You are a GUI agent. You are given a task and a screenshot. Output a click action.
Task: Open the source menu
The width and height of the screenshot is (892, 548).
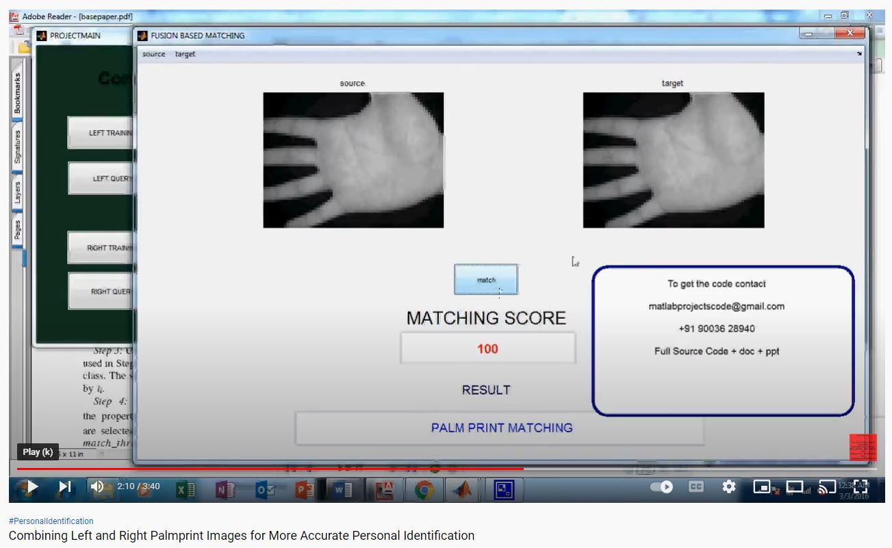coord(153,54)
